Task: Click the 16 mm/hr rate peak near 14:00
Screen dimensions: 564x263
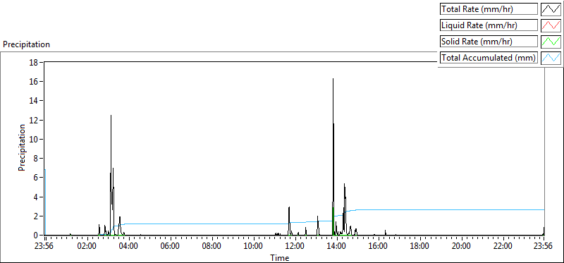Action: pos(333,79)
